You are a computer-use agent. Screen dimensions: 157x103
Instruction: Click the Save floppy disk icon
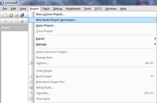pyautogui.click(x=16, y=15)
